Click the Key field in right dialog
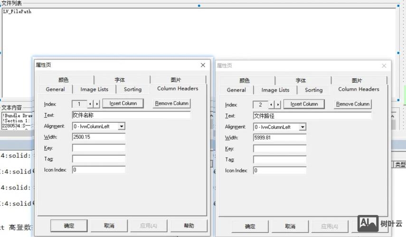Viewport: 406px width, 237px height. tap(279, 149)
